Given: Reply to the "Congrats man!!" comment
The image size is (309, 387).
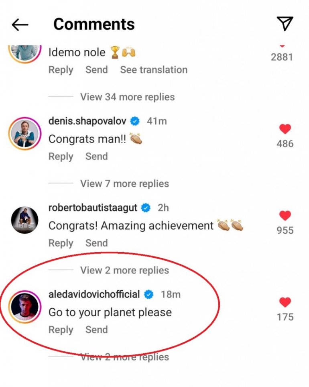Looking at the screenshot, I should [61, 156].
